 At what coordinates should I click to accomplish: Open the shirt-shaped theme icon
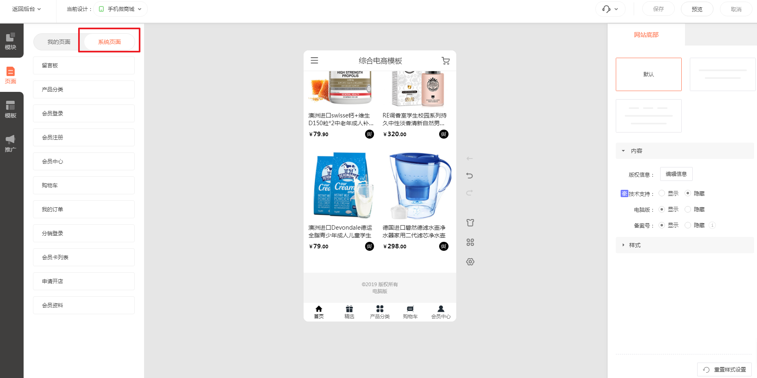pyautogui.click(x=470, y=222)
